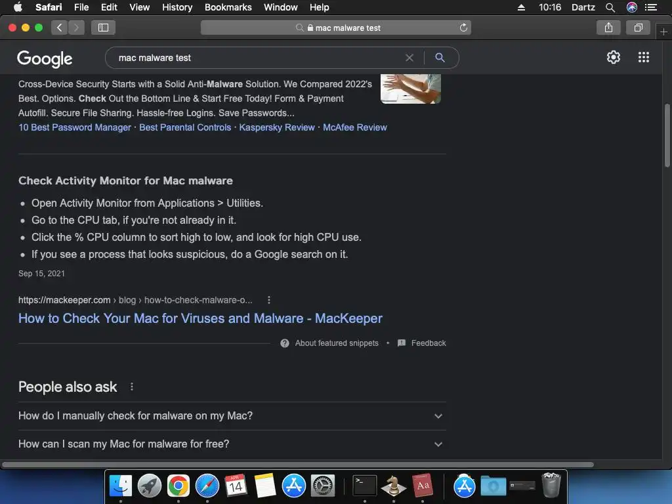The height and width of the screenshot is (504, 672).
Task: Click the horizontal scrollbar at bottom
Action: point(297,465)
